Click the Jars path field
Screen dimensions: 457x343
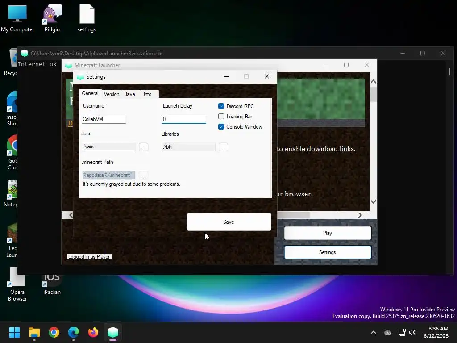tap(109, 146)
